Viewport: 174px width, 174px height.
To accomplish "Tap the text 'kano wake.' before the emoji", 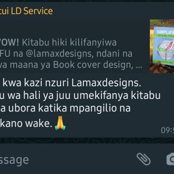I will [26, 123].
